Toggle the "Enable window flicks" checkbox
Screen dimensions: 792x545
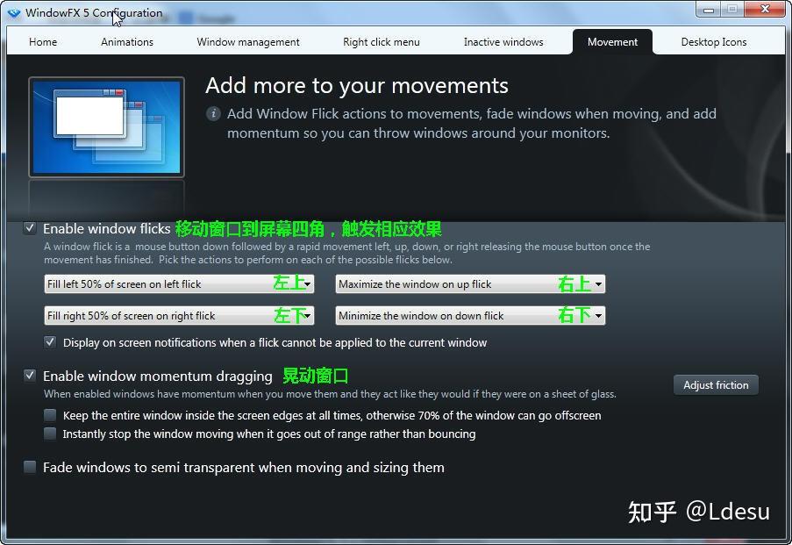pyautogui.click(x=30, y=227)
